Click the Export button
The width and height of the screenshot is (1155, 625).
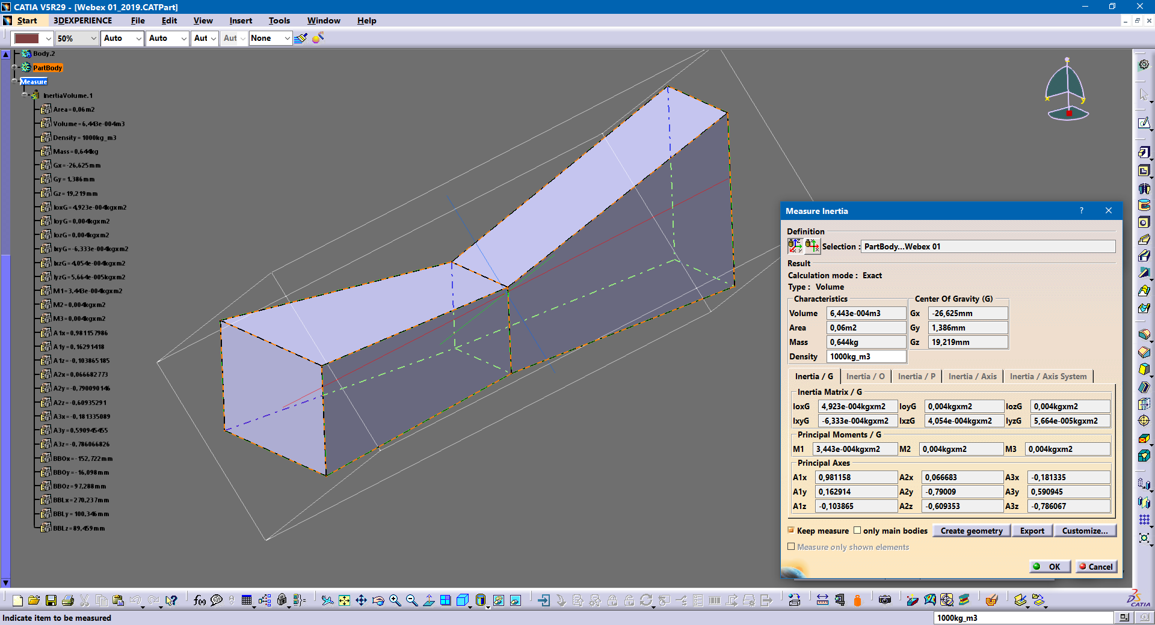click(x=1032, y=531)
